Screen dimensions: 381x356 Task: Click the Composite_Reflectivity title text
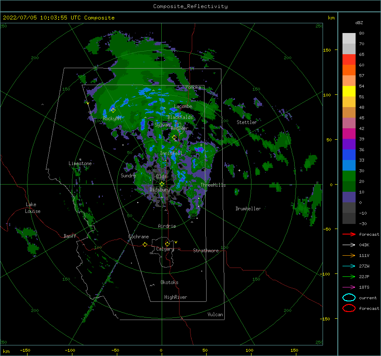[x=190, y=6]
